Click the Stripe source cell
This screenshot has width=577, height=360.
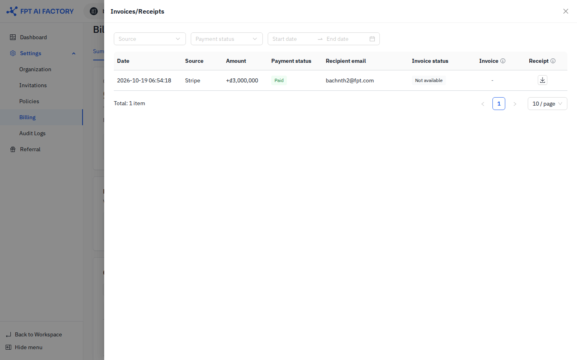click(193, 80)
